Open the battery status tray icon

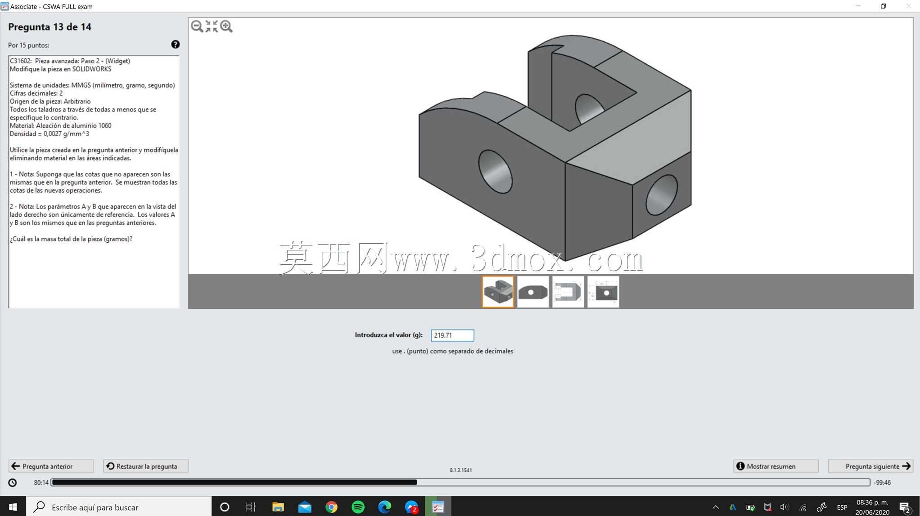click(x=750, y=507)
